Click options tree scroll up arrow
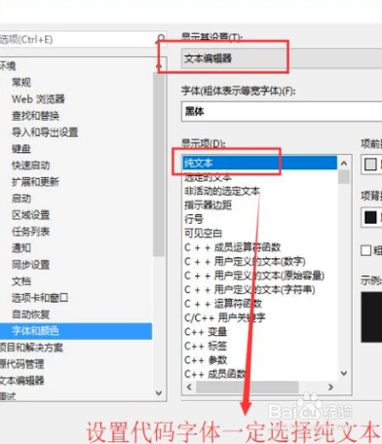Screen dimensions: 382x444 pos(159,66)
